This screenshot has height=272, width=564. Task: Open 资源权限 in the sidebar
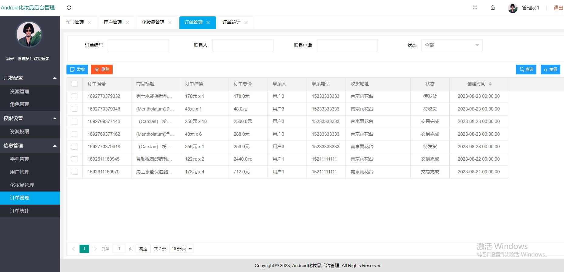(x=30, y=132)
